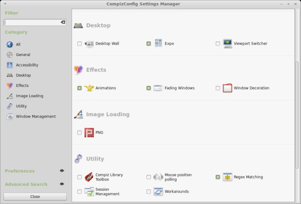Click the vertical scrollbar of plugin list
The height and width of the screenshot is (204, 301).
(297, 115)
